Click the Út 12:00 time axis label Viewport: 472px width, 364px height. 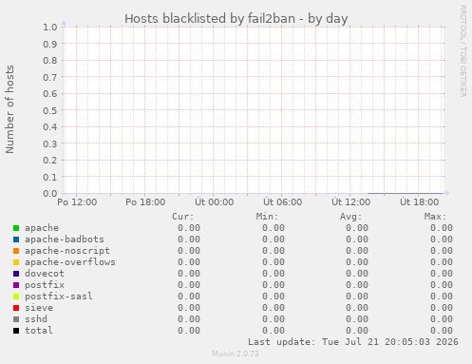point(350,202)
